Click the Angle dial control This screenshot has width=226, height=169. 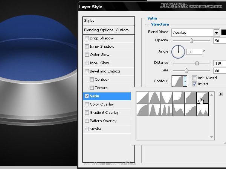pyautogui.click(x=178, y=51)
